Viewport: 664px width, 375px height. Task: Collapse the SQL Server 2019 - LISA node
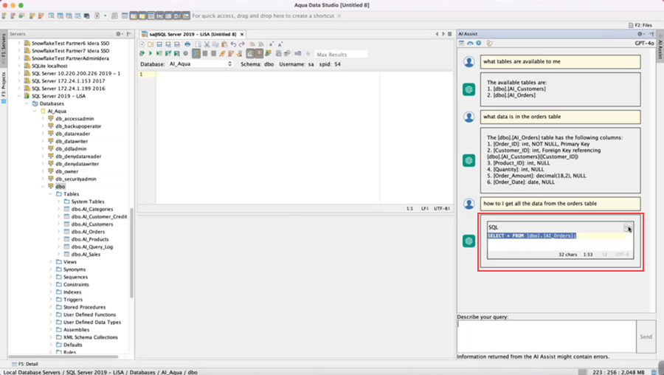[x=18, y=96]
